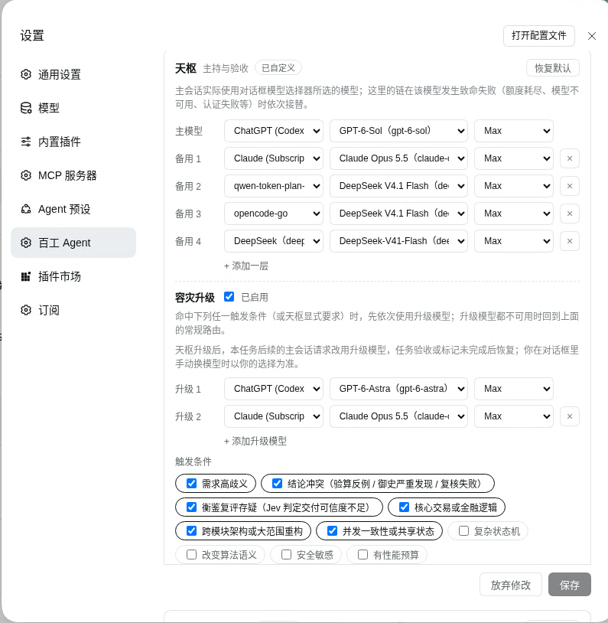
Task: Open the 模型 settings section
Action: (x=73, y=108)
